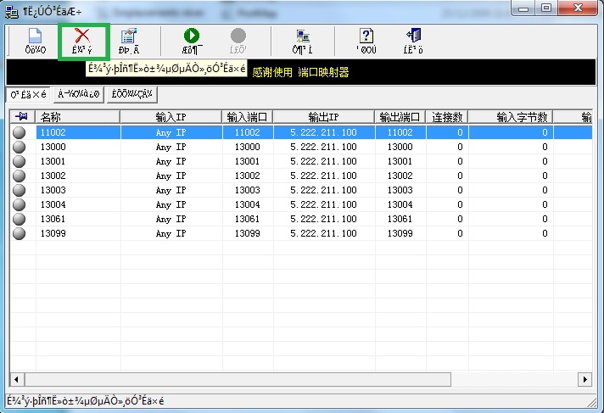This screenshot has width=604, height=413.
Task: Sort by the 输入IP column header
Action: pyautogui.click(x=171, y=117)
